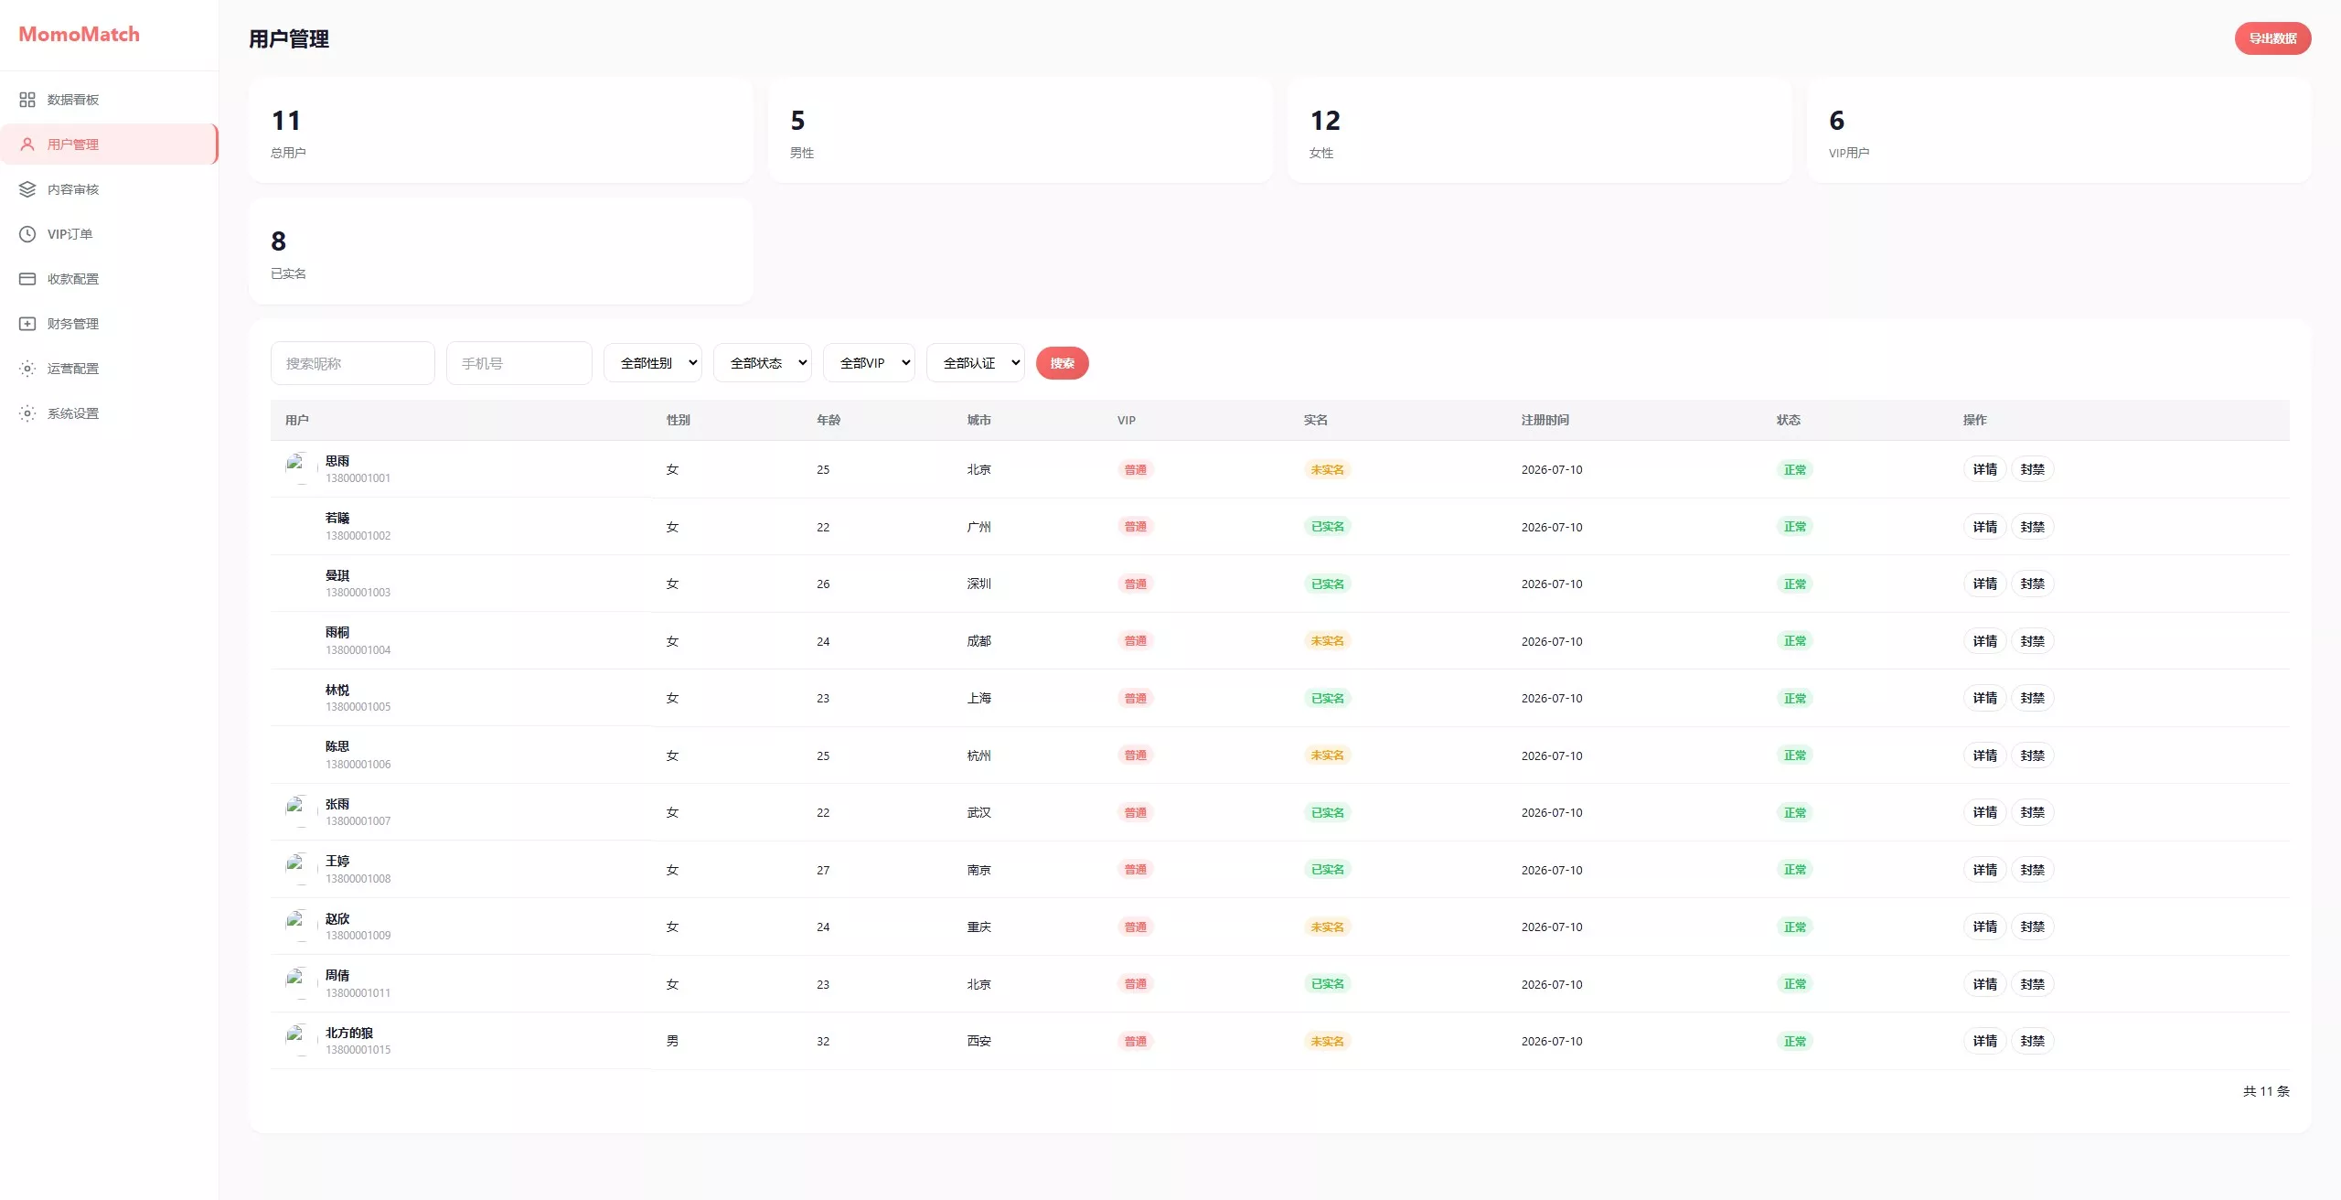
Task: Click the 已实名 stat card showing 8
Action: (x=500, y=251)
